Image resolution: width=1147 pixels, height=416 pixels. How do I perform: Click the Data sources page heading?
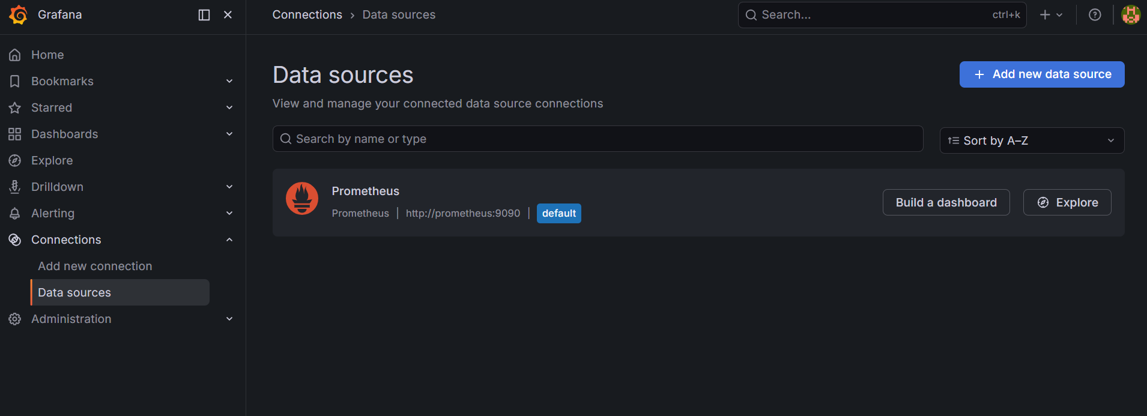coord(343,75)
